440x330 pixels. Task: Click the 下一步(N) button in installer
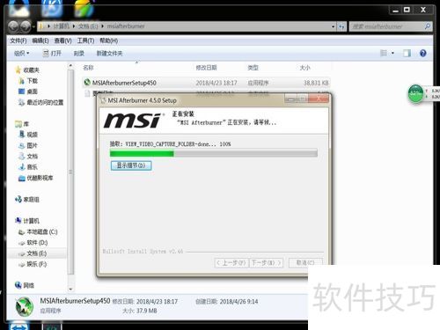point(266,262)
